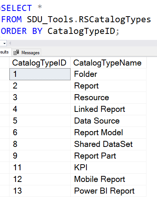Select the CatalogTypeID column header
The image size is (157, 197).
(40, 63)
